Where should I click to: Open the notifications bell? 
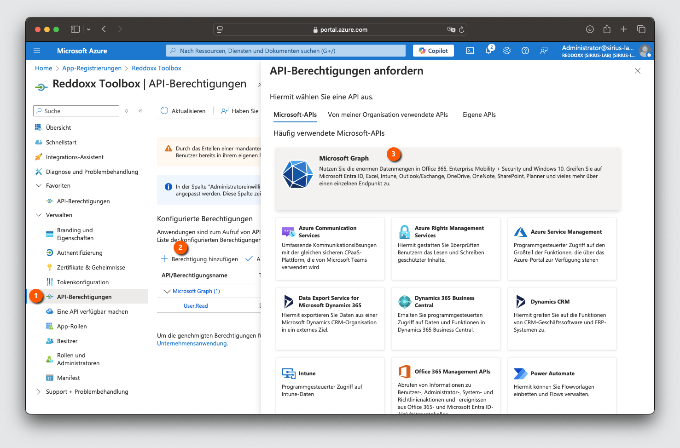click(x=488, y=51)
